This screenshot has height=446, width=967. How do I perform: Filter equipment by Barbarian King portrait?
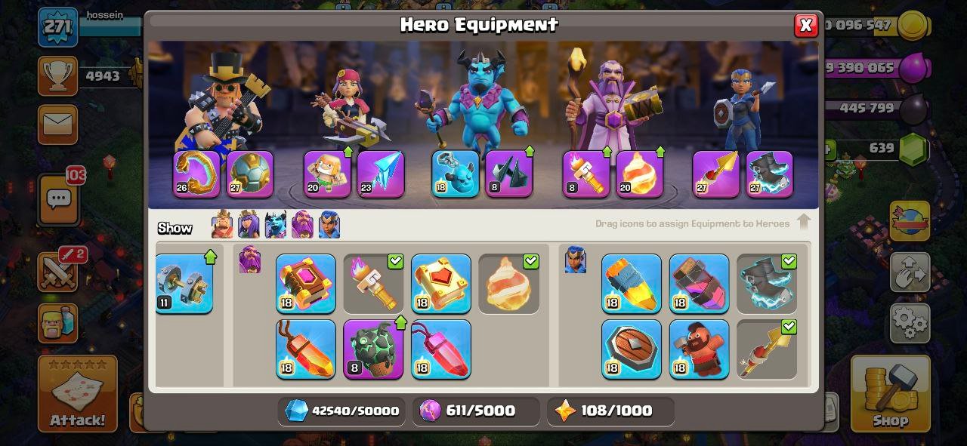coord(222,225)
